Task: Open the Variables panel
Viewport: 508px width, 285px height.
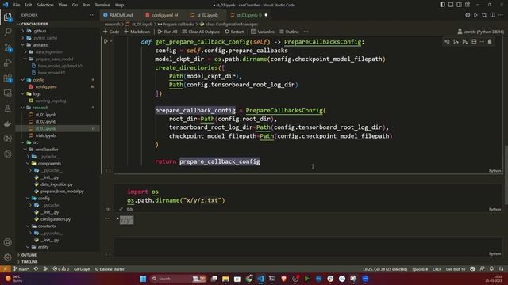Action: pos(263,32)
